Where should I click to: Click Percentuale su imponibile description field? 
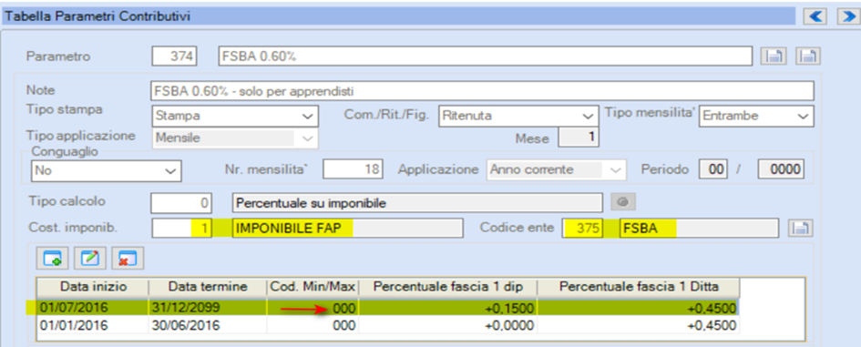pyautogui.click(x=416, y=203)
